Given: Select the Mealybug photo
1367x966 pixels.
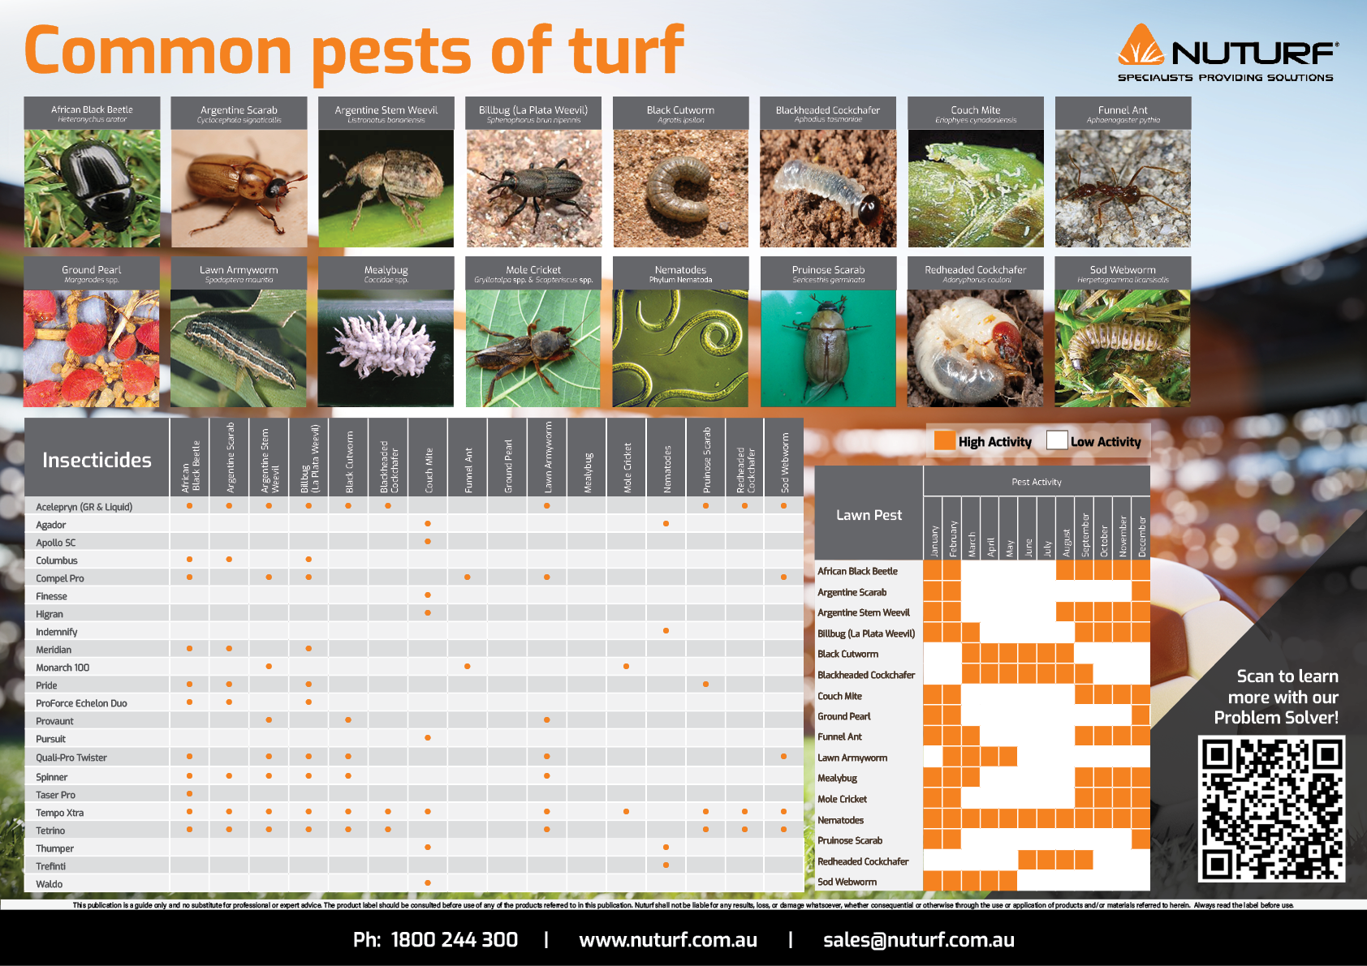Looking at the screenshot, I should point(386,348).
